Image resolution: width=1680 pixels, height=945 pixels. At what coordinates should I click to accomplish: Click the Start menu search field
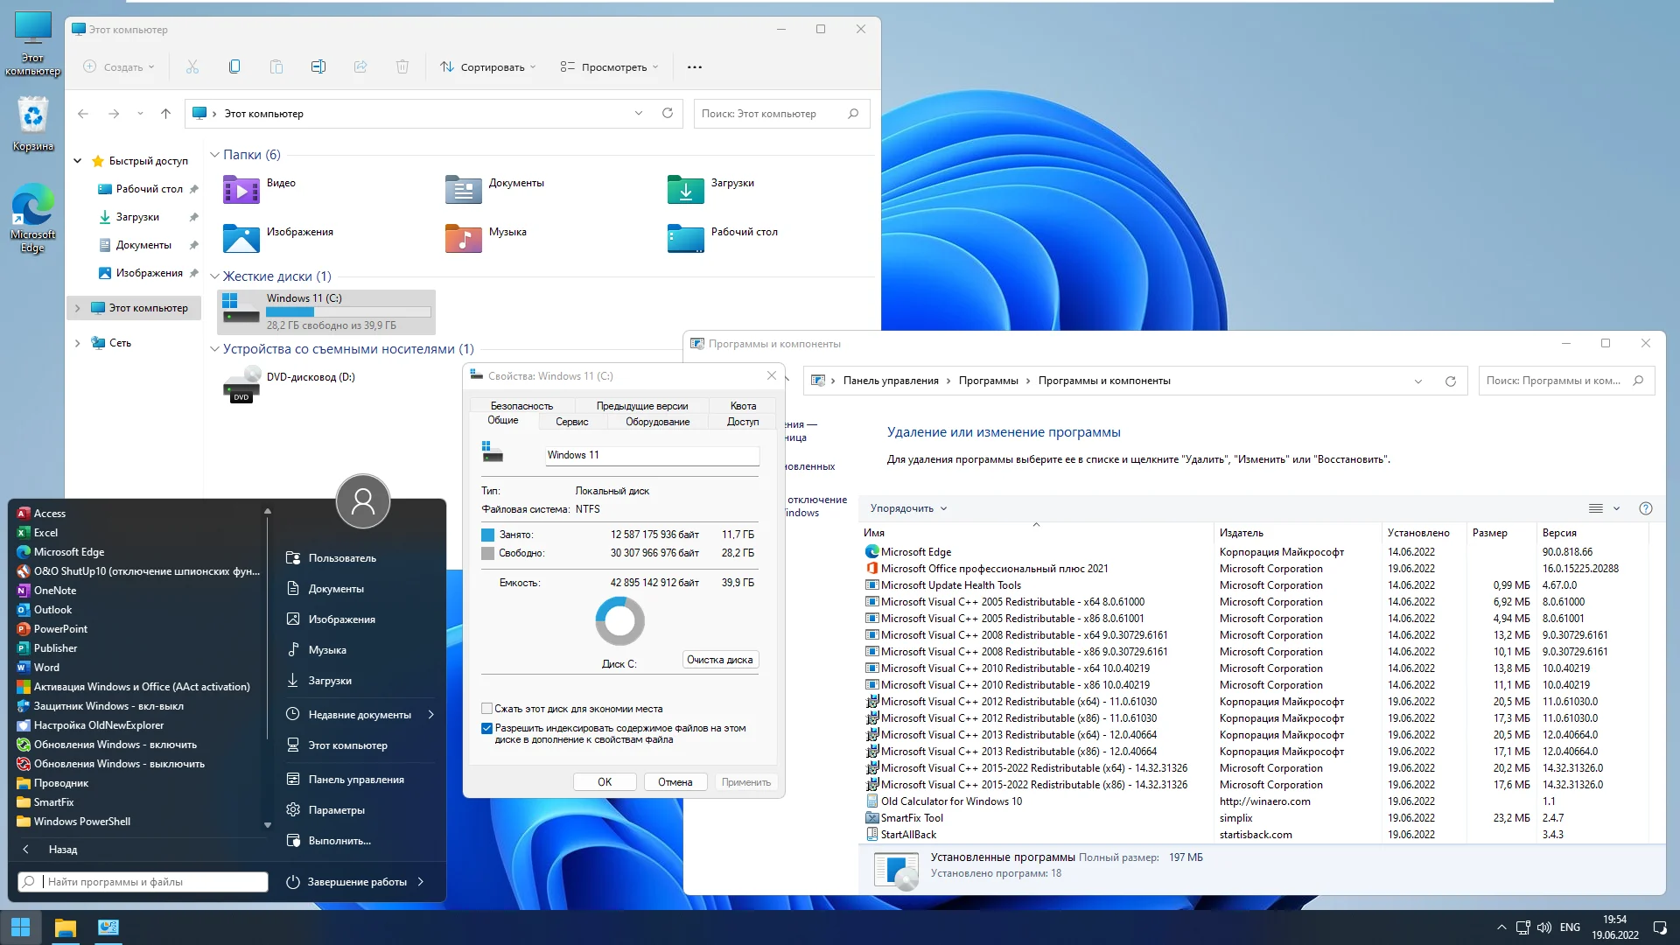[144, 882]
